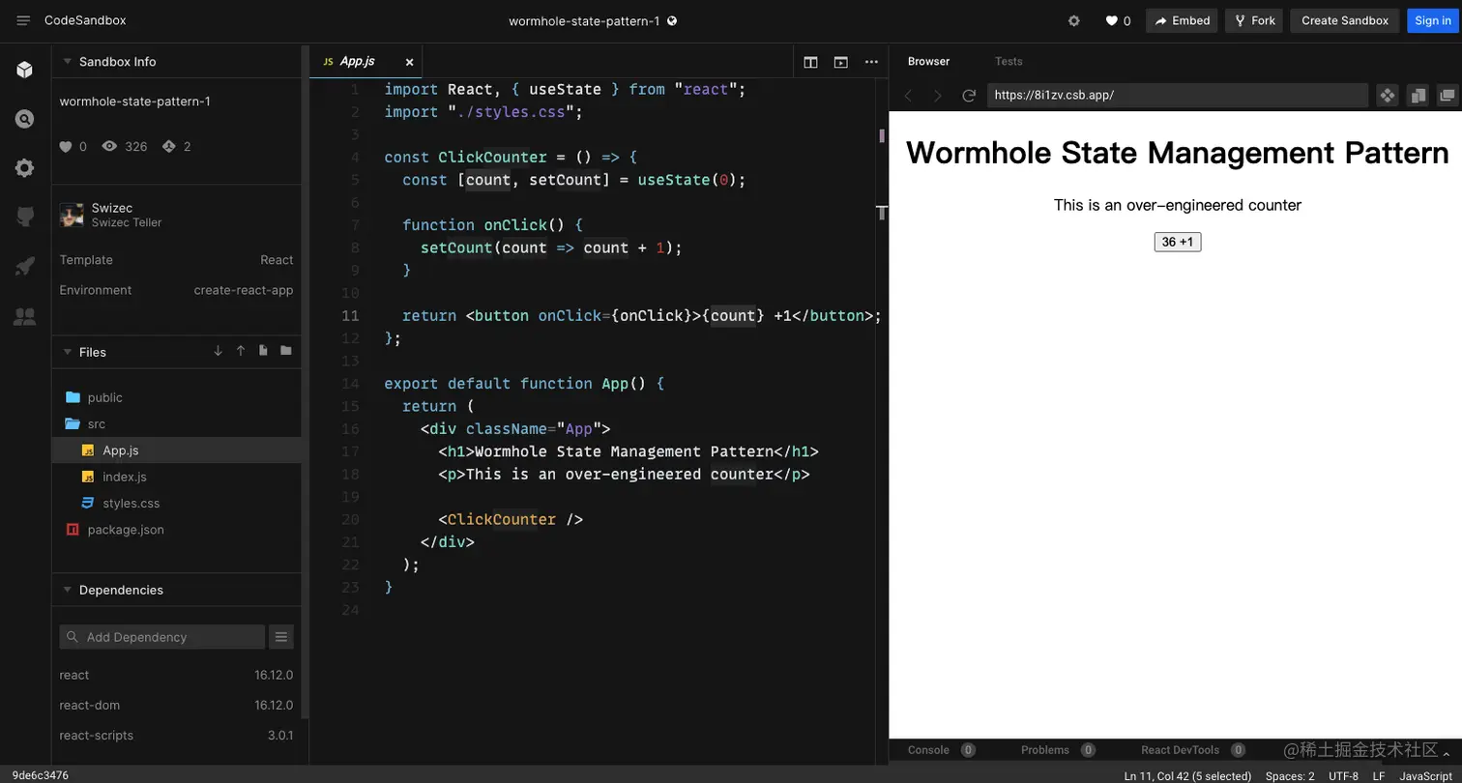Fork this sandbox

(1254, 20)
